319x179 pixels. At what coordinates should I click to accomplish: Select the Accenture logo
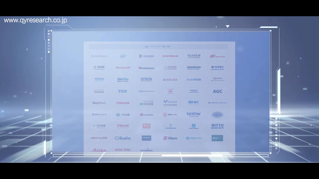(x=147, y=150)
